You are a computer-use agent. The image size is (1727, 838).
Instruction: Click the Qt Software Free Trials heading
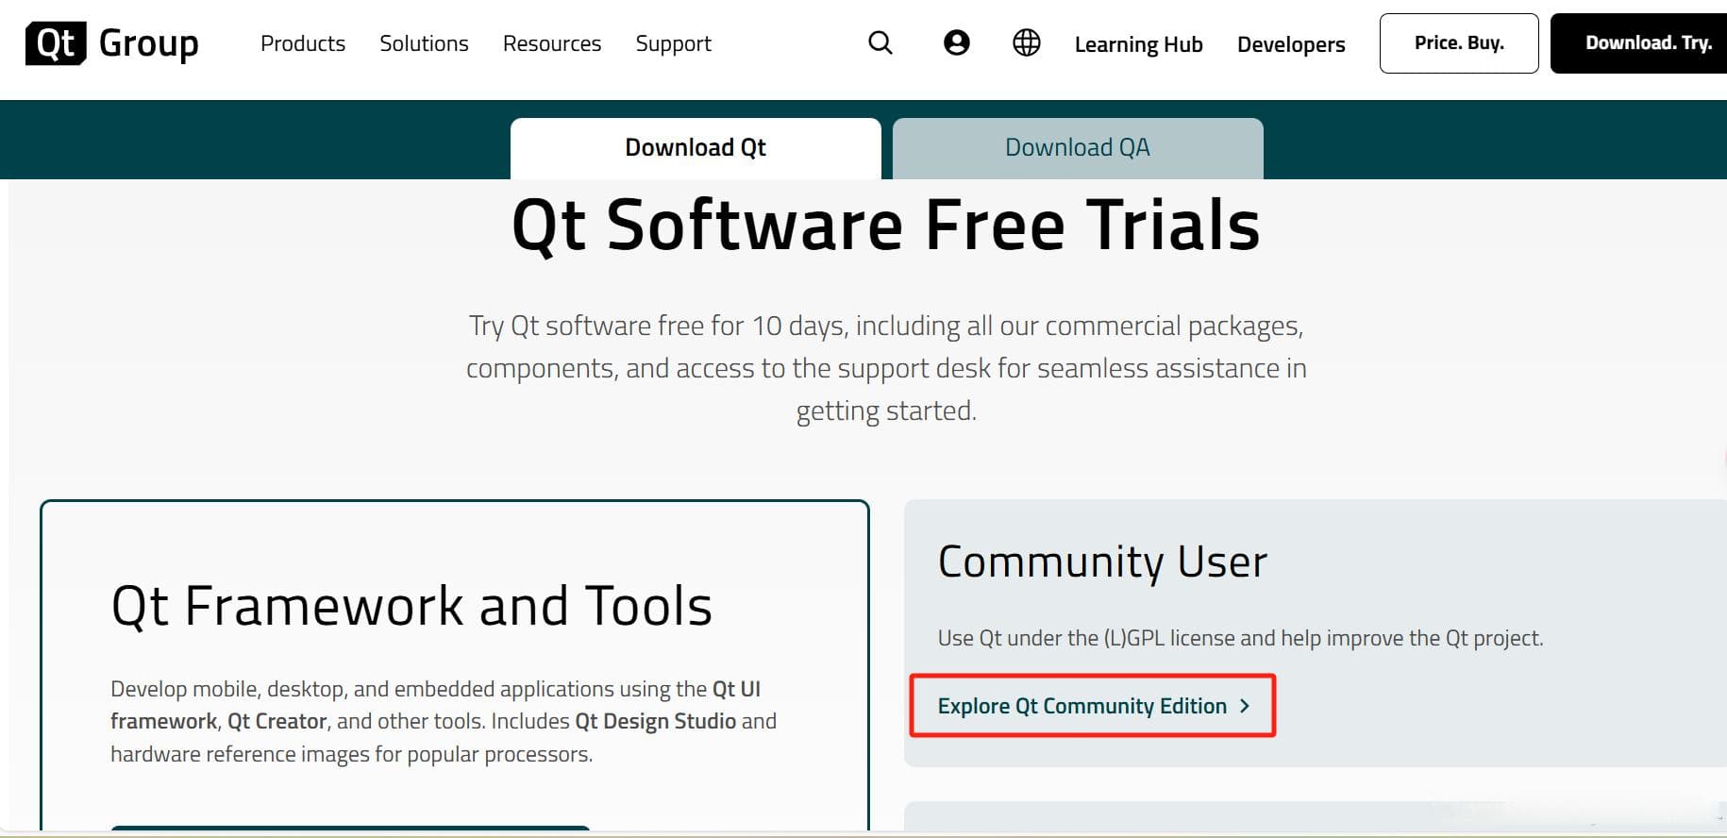pos(885,225)
